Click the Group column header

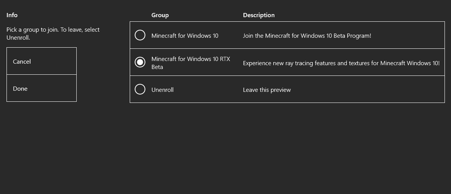(160, 15)
